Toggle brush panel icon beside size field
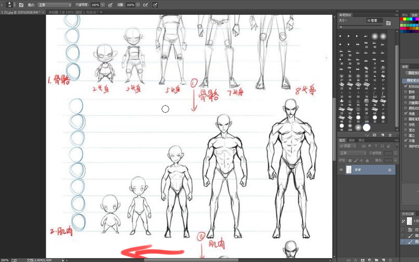This screenshot has height=262, width=419. 388,23
